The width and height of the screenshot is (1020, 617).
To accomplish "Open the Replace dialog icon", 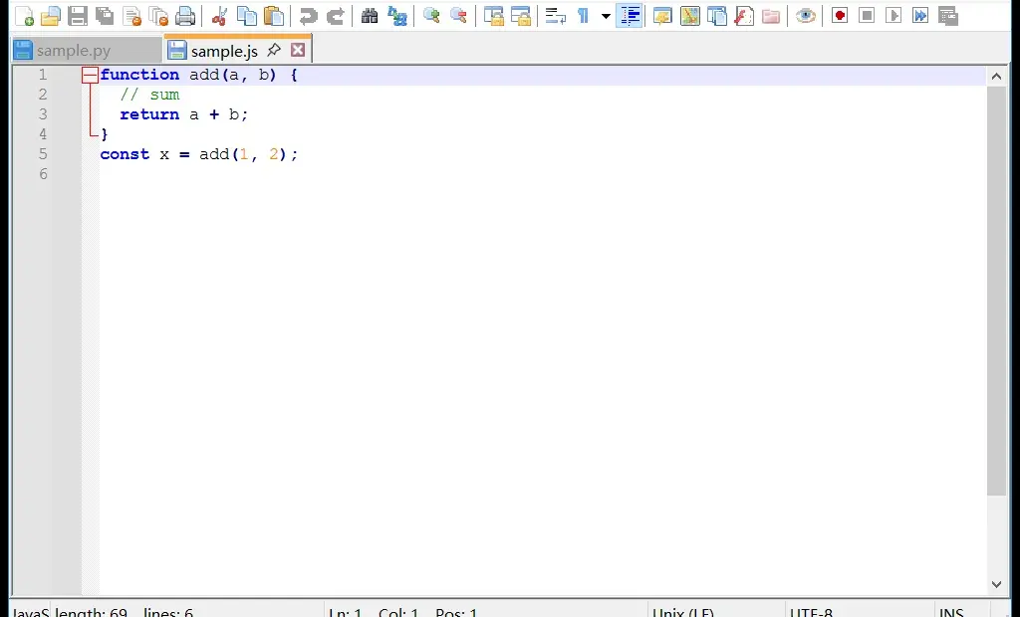I will pyautogui.click(x=396, y=16).
